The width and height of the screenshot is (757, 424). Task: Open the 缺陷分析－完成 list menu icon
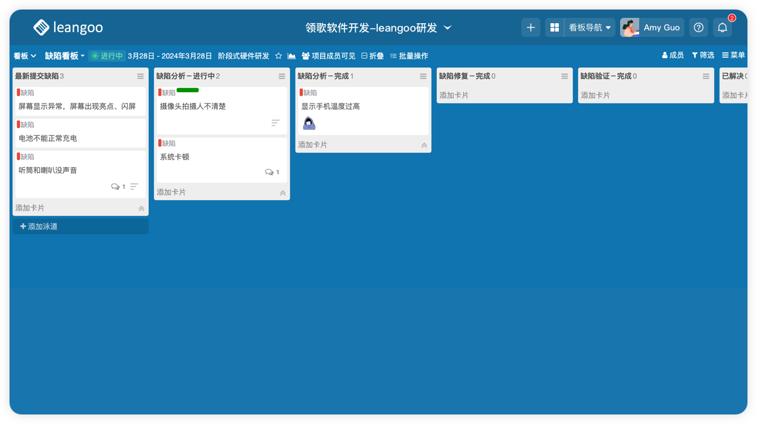pyautogui.click(x=423, y=76)
